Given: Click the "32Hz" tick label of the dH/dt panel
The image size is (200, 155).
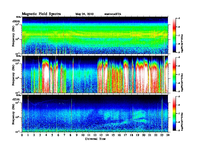Looking at the screenshot, I should tap(19, 17).
